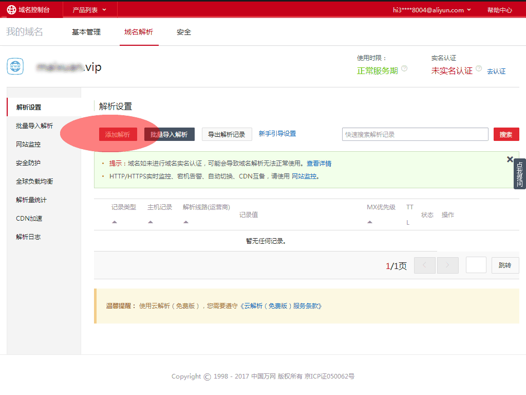Switch to 安全 tab
Viewport: 526px width, 395px height.
pyautogui.click(x=184, y=32)
